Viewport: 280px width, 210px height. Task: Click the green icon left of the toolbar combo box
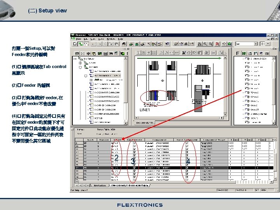tap(230, 44)
